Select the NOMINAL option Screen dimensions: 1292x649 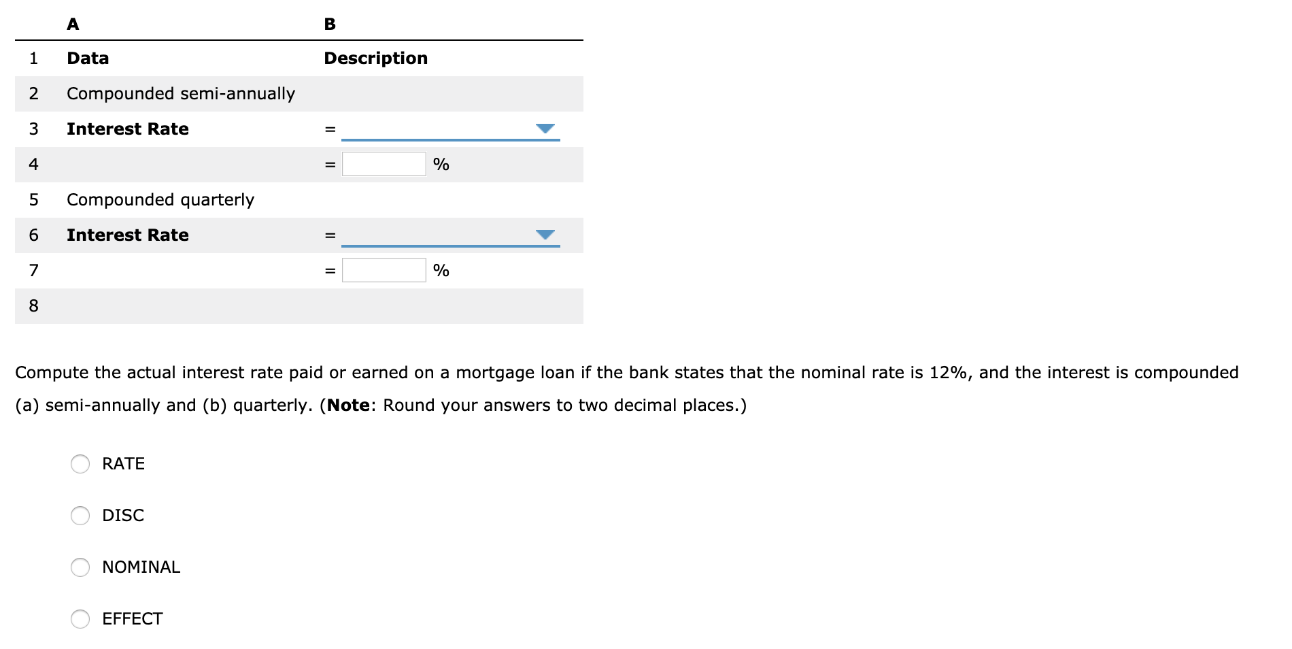click(80, 567)
